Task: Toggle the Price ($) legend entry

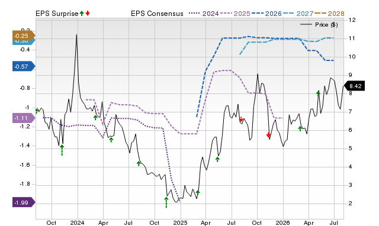Action: click(319, 25)
